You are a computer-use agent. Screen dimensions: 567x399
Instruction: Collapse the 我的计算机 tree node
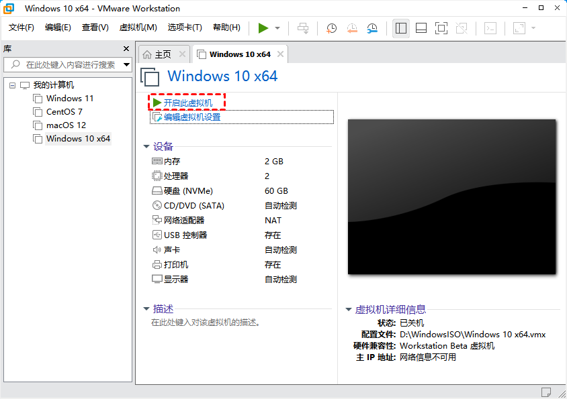(13, 86)
